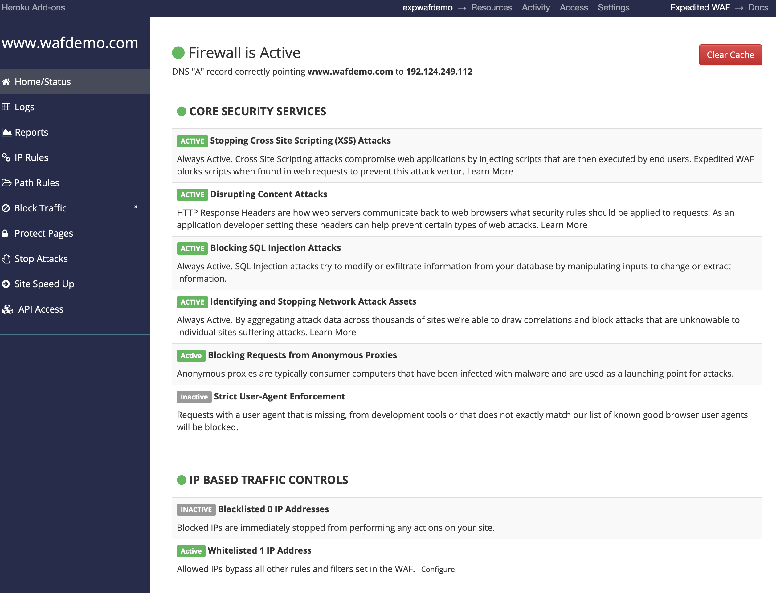The width and height of the screenshot is (776, 593).
Task: Click Inactive badge on Strict User-Agent Enforcement
Action: pos(194,397)
